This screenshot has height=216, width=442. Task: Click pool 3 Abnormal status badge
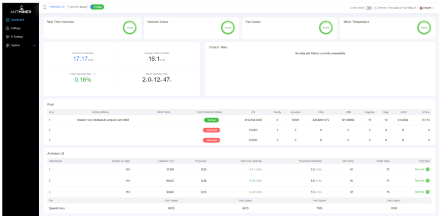coord(212,140)
